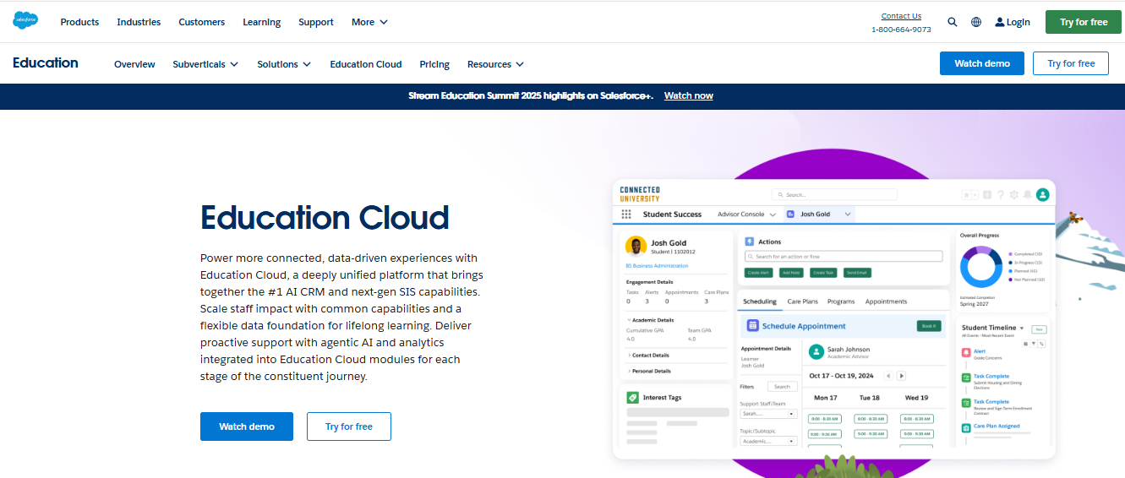Viewport: 1125px width, 478px height.
Task: Select the Scheduling tab
Action: 759,301
